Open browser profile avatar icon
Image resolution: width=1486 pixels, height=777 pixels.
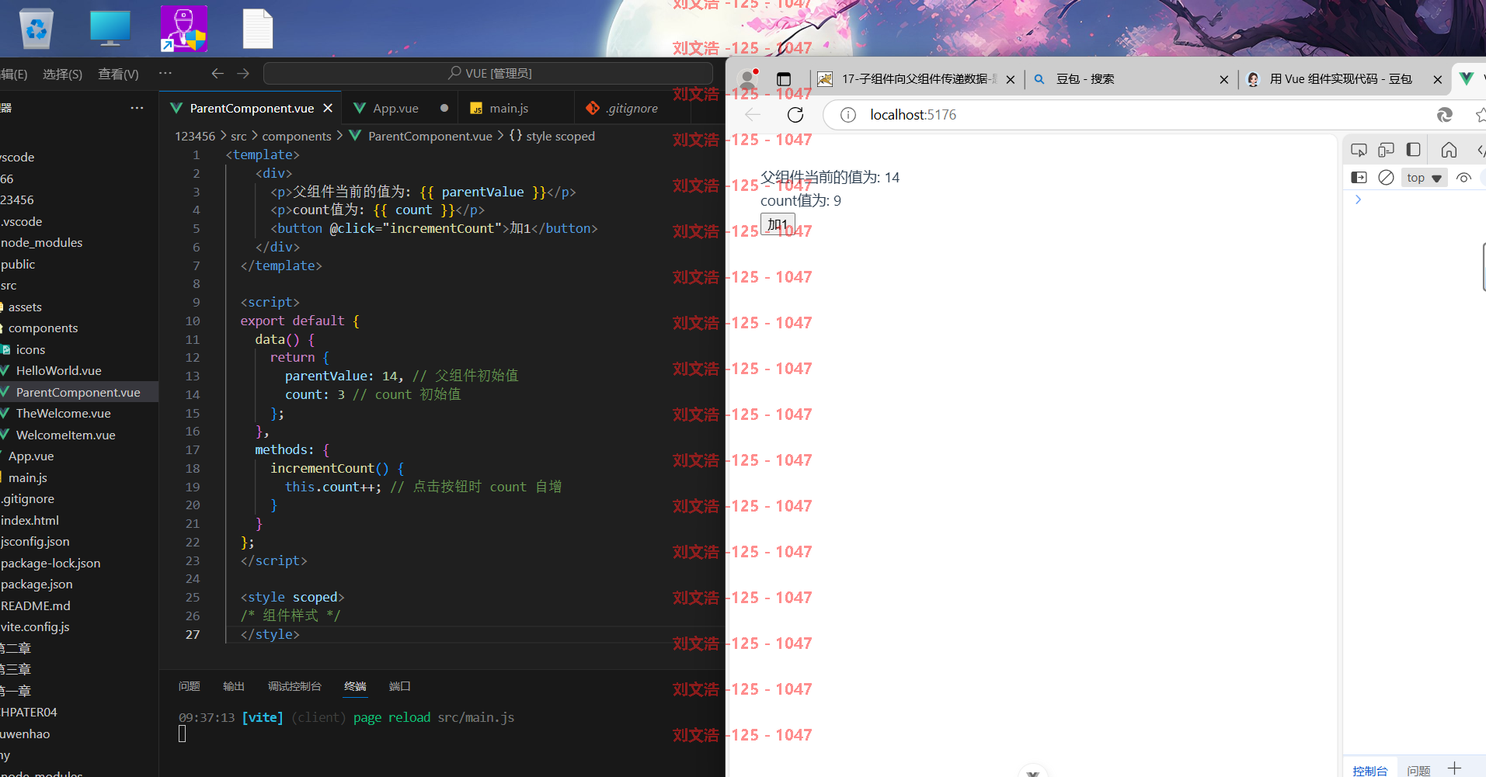(x=748, y=78)
